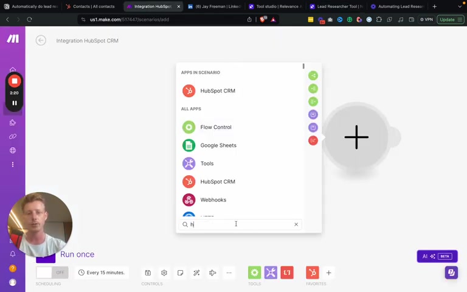
Task: Open the Scenario settings gear icon
Action: [x=164, y=273]
